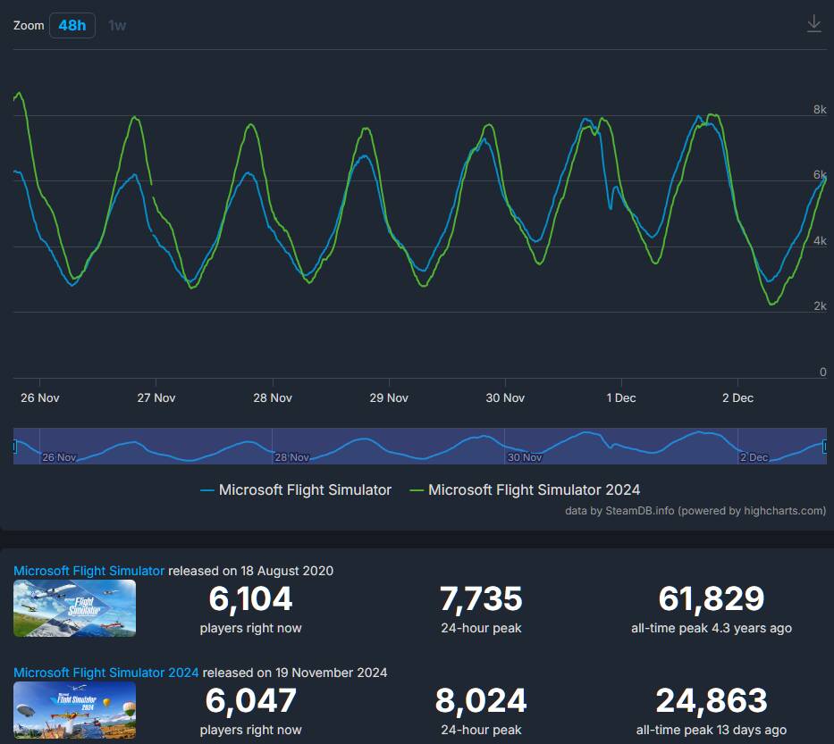Click the 30 Nov marker in navigator

(x=524, y=457)
